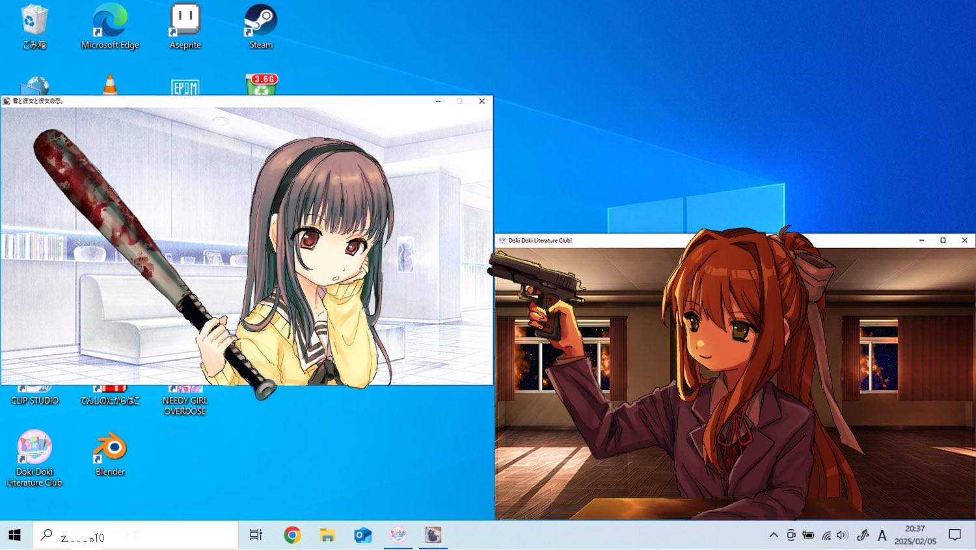Select the VLC cone desktop icon
Screen dimensions: 976x550
pyautogui.click(x=110, y=85)
